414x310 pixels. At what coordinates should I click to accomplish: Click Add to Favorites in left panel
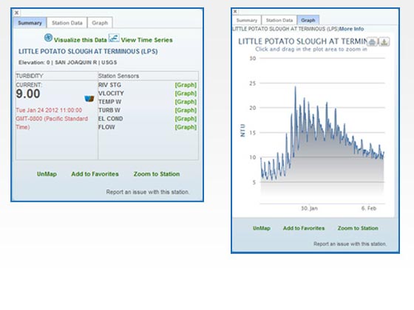pyautogui.click(x=95, y=174)
